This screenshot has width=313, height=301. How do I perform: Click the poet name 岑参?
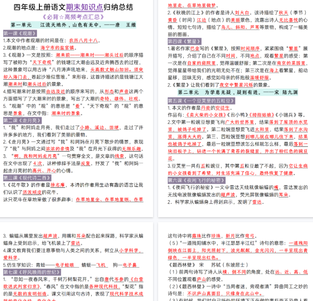point(119,279)
